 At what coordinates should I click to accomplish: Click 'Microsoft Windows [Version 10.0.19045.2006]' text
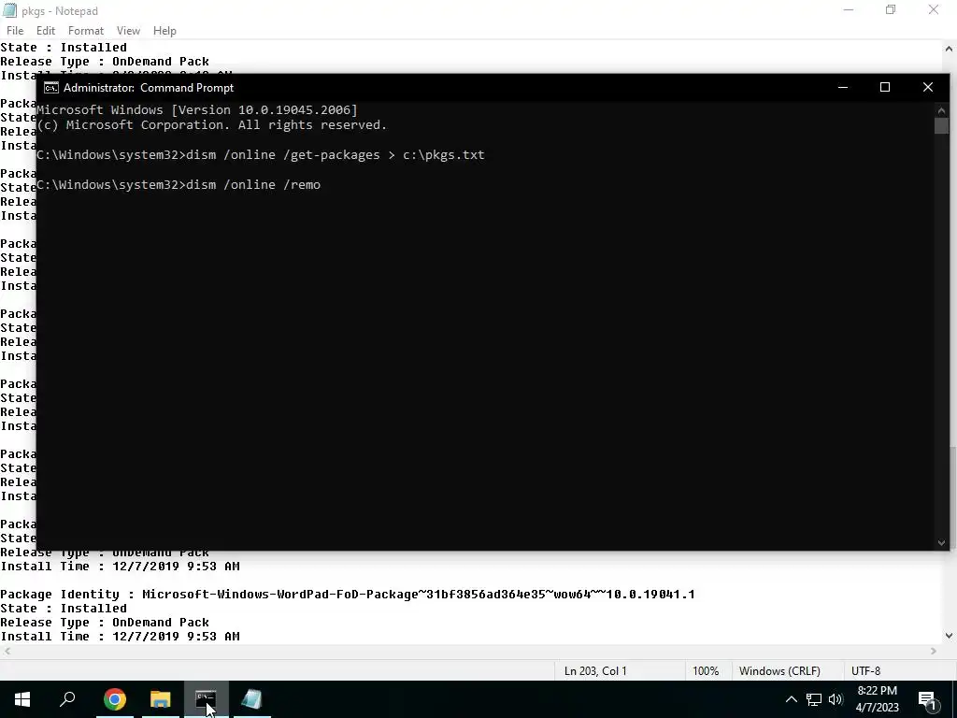click(197, 110)
